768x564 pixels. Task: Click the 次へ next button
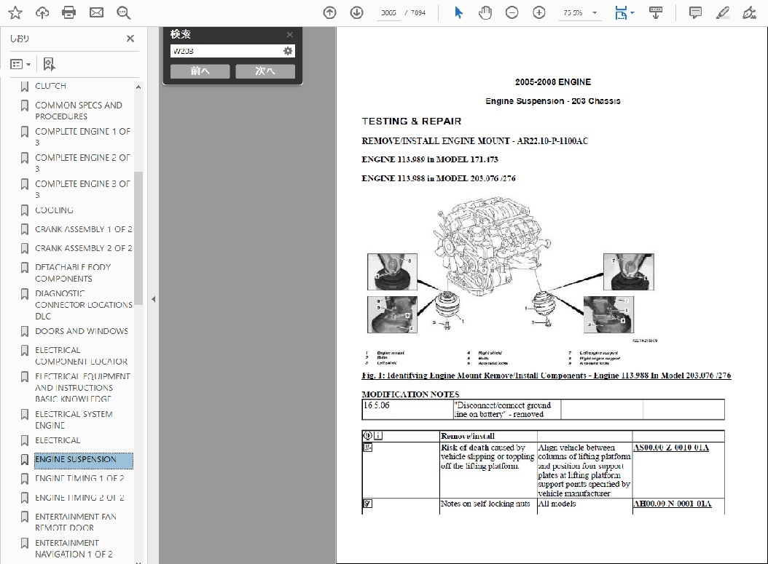[x=265, y=71]
